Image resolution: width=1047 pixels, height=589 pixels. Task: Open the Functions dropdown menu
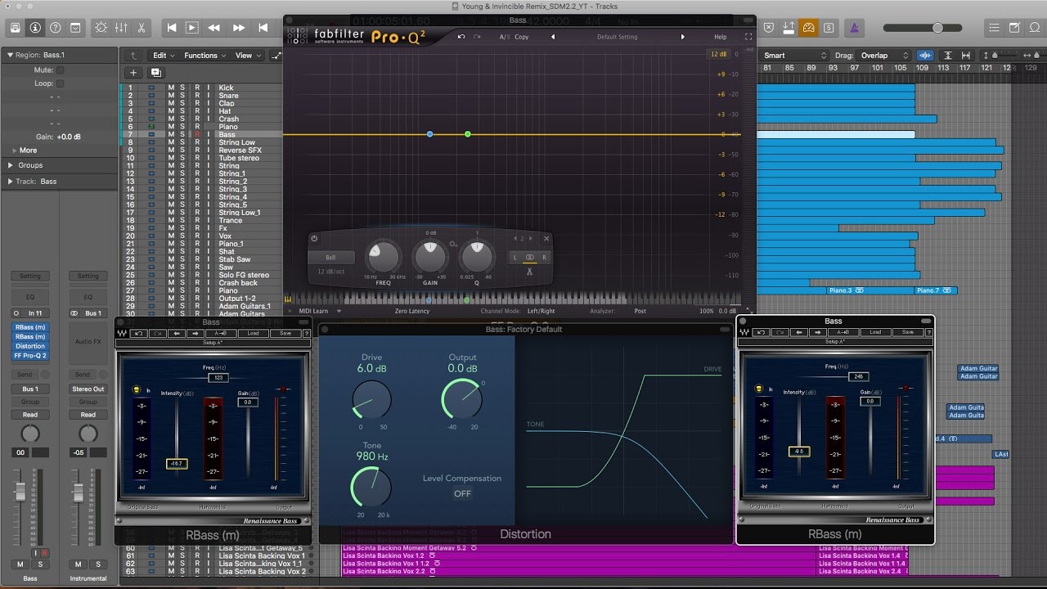point(205,56)
